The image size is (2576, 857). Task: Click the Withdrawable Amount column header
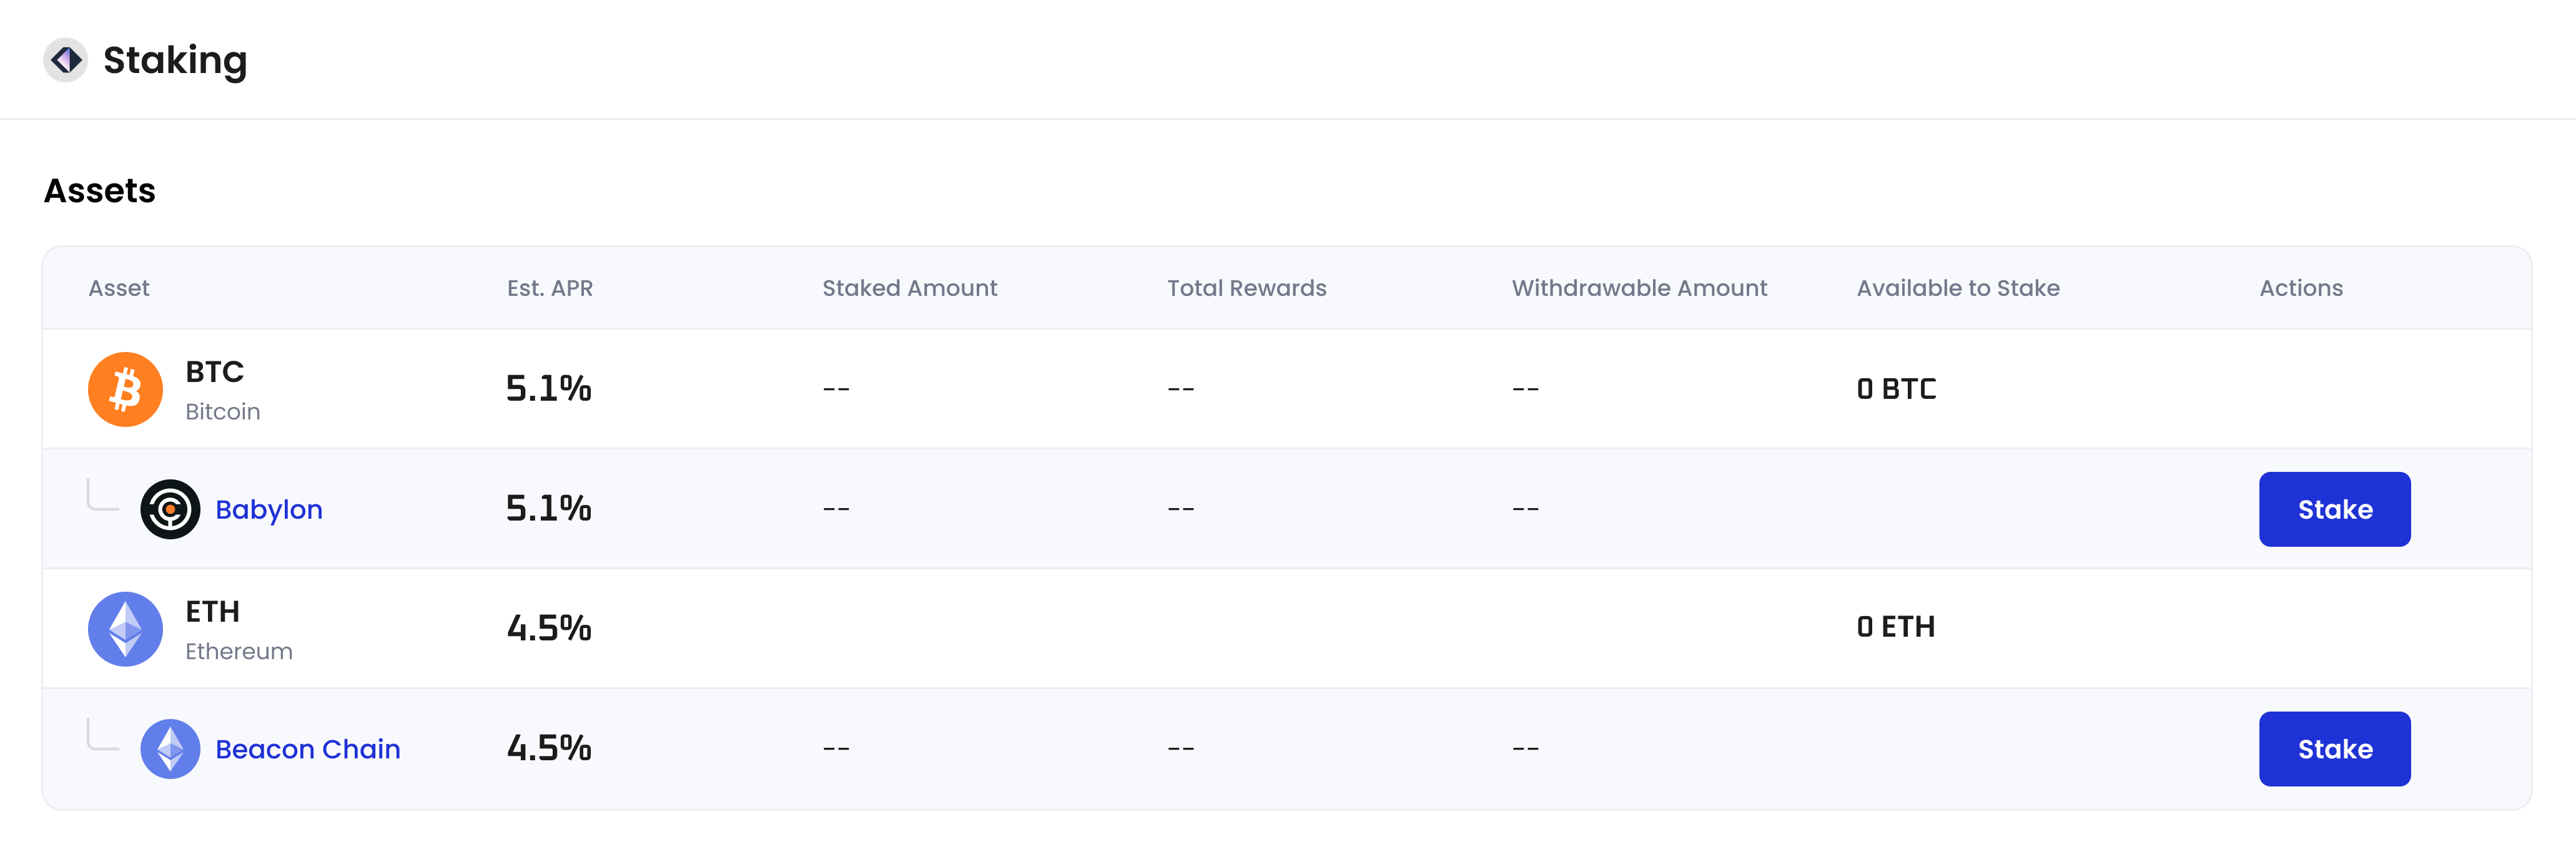(1639, 287)
